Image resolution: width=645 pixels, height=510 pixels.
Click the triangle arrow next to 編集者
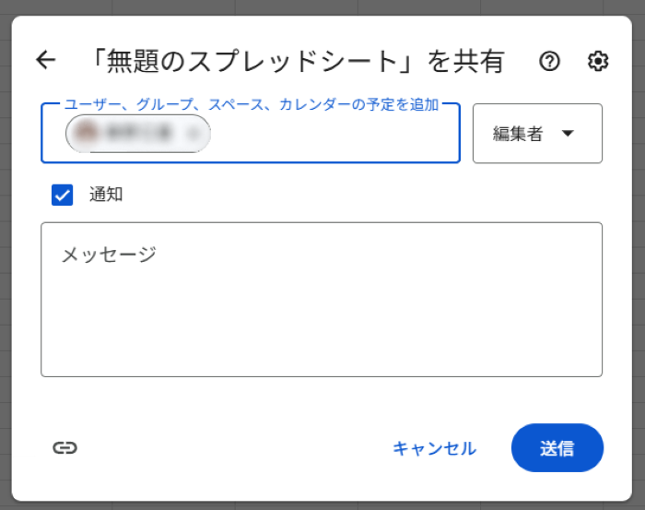(x=568, y=134)
